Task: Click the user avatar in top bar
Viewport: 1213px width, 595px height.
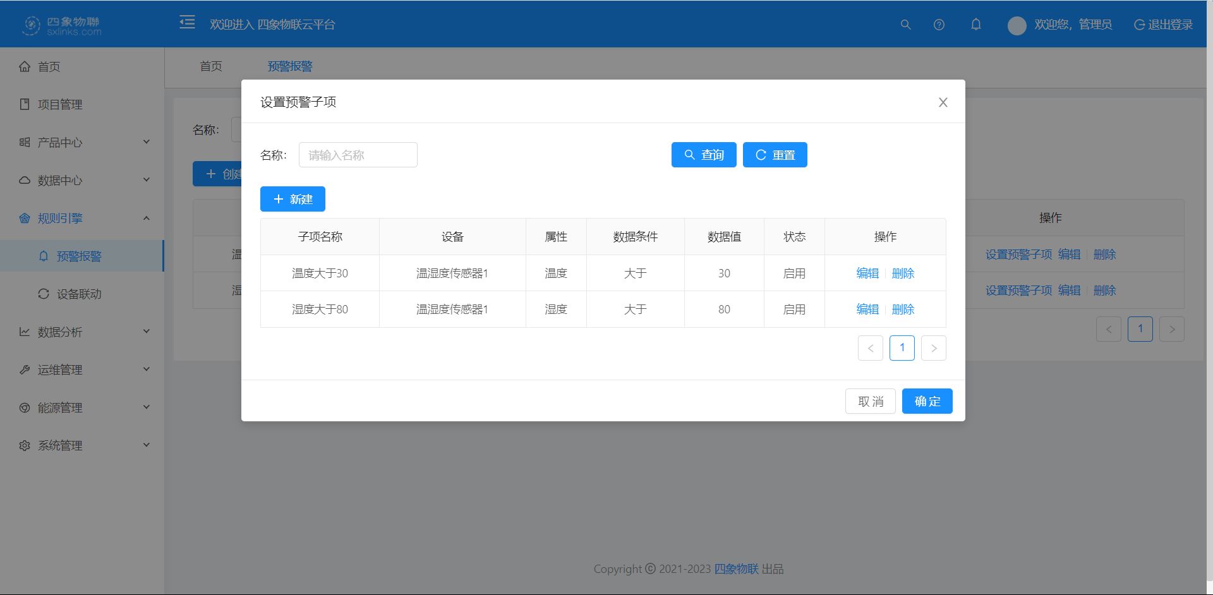Action: [x=1017, y=25]
